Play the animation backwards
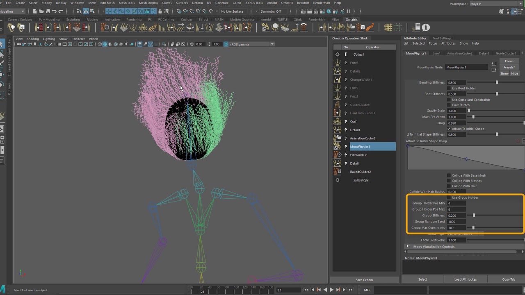525x295 pixels. (x=325, y=290)
